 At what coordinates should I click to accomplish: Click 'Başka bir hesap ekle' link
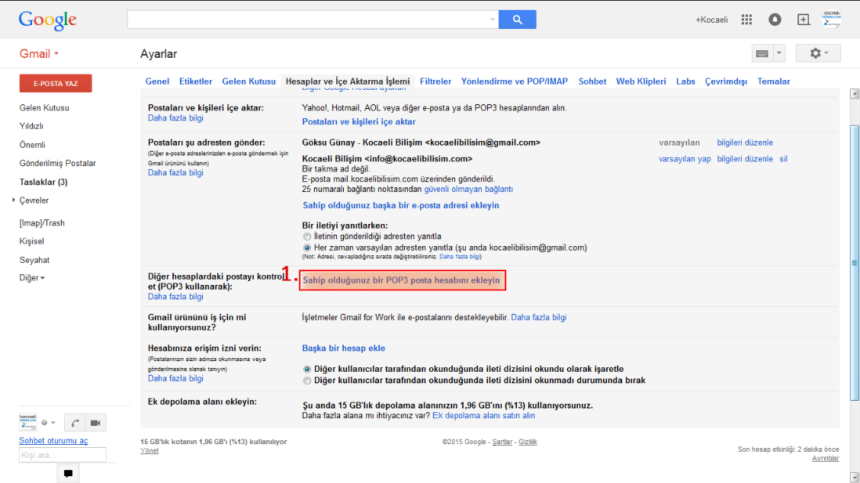tap(343, 348)
